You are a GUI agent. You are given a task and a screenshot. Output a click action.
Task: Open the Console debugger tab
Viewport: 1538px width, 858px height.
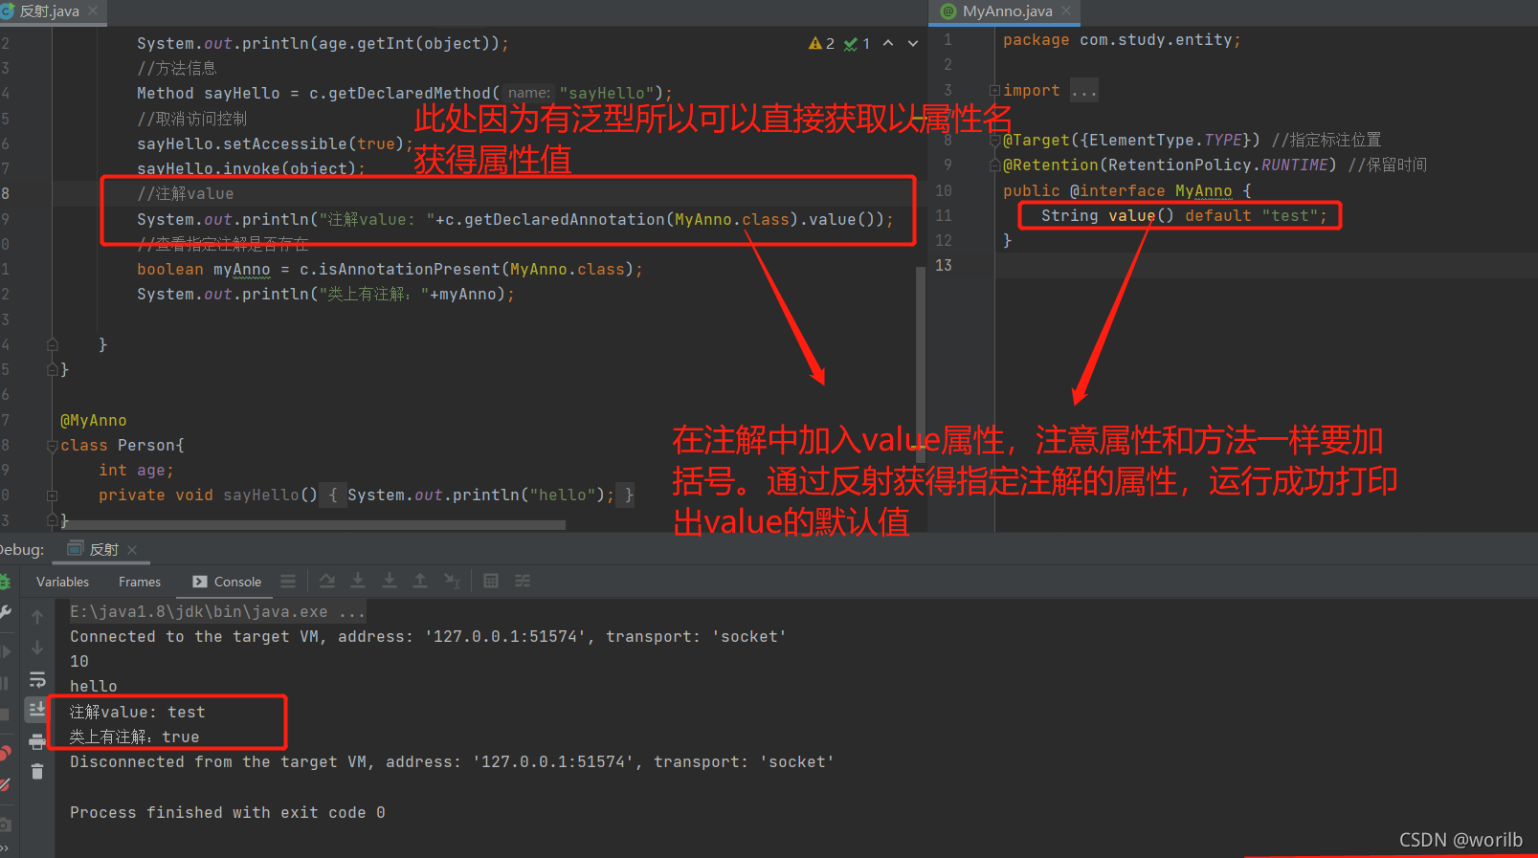pyautogui.click(x=227, y=582)
